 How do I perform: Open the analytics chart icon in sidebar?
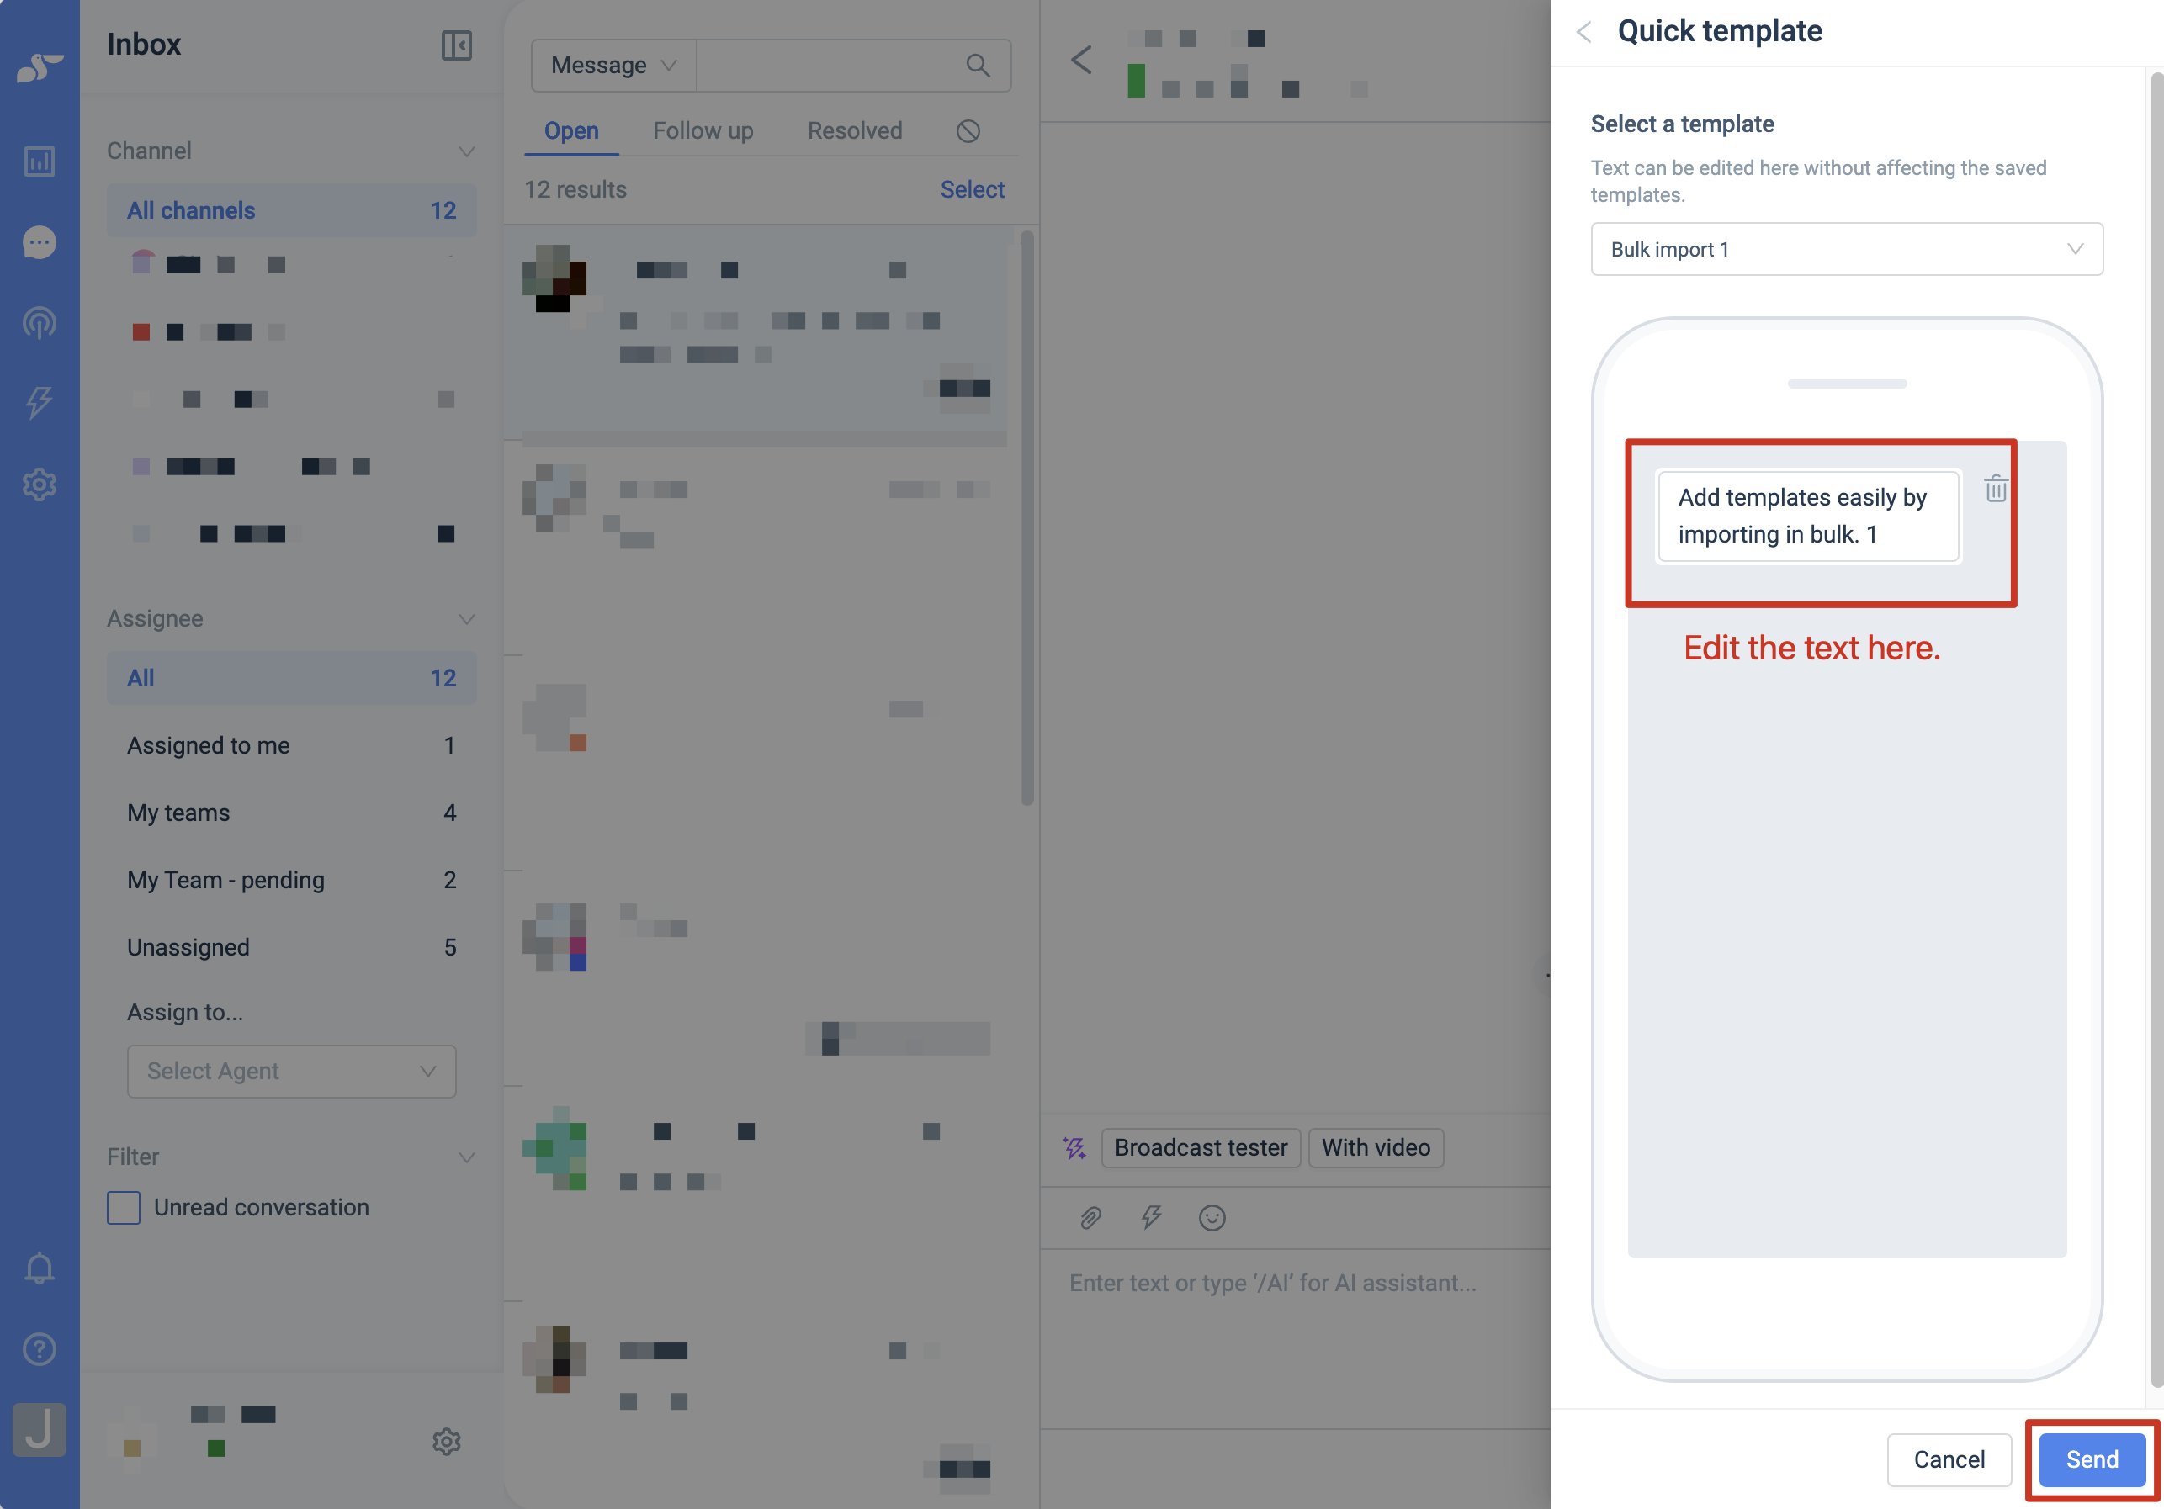click(39, 161)
